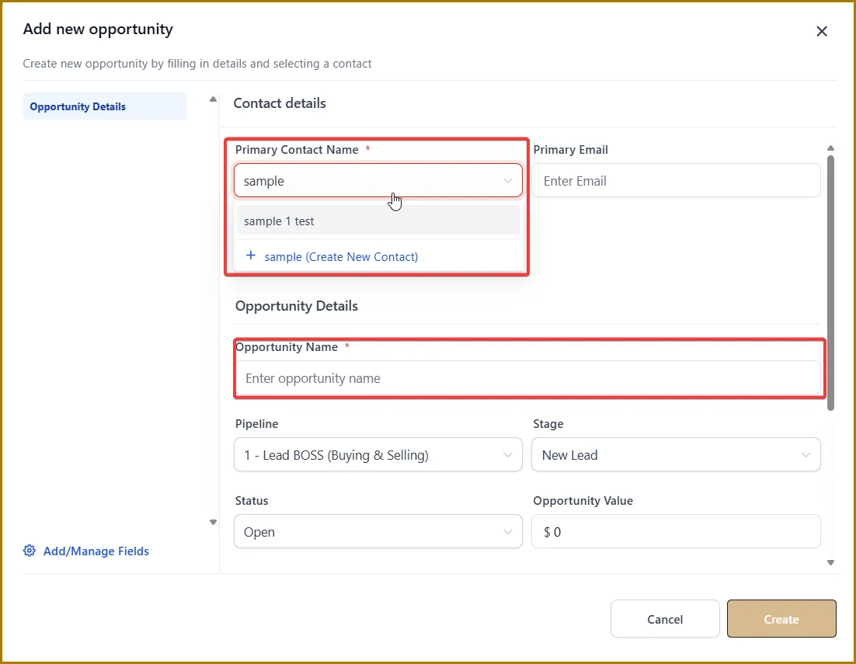856x664 pixels.
Task: Close the Add new opportunity dialog
Action: pos(822,31)
